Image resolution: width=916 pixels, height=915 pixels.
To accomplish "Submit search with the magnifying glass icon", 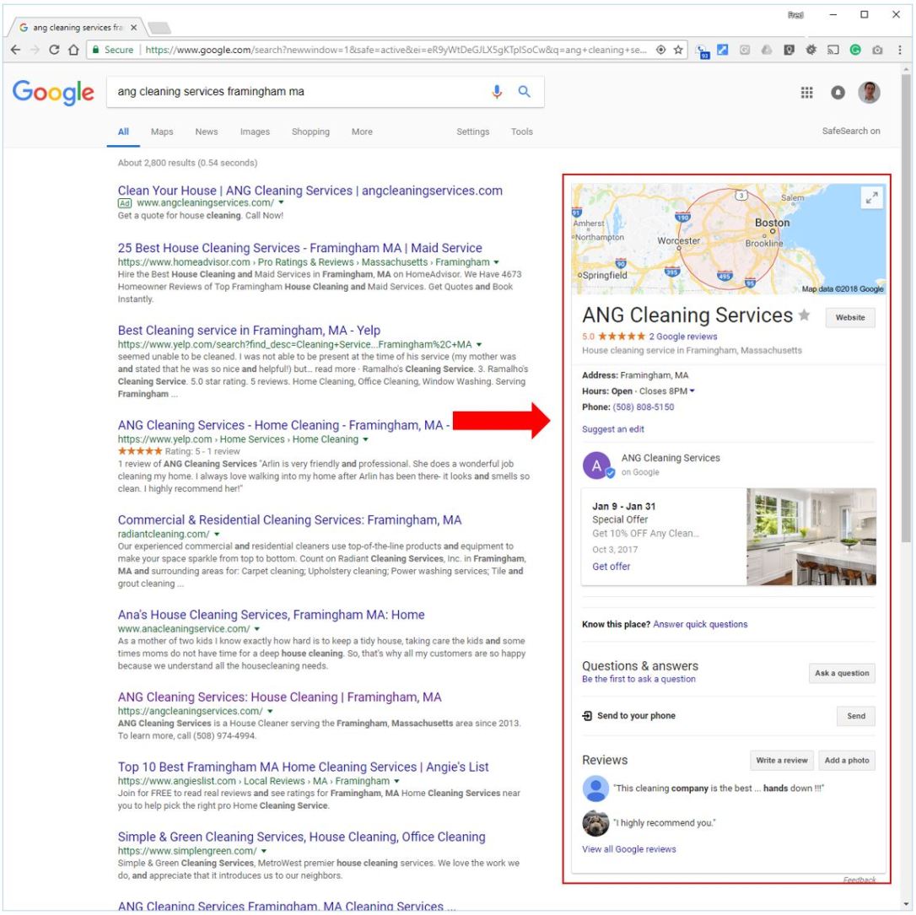I will coord(524,92).
